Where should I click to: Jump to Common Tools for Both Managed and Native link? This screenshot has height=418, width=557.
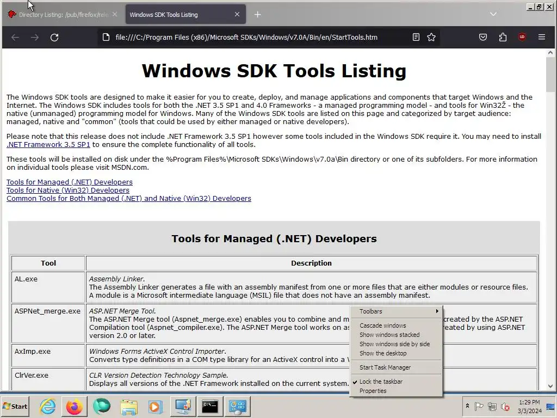click(128, 198)
